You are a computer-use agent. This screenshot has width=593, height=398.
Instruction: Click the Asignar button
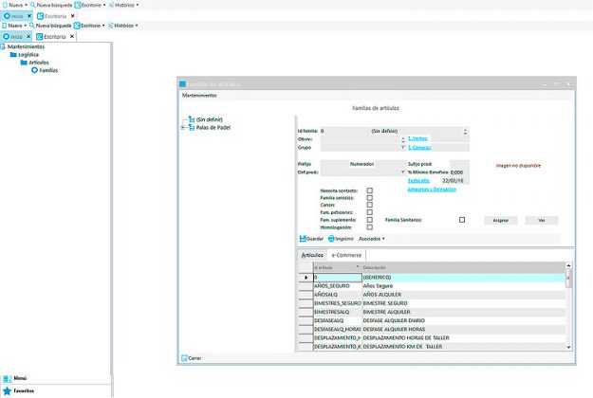tap(501, 220)
